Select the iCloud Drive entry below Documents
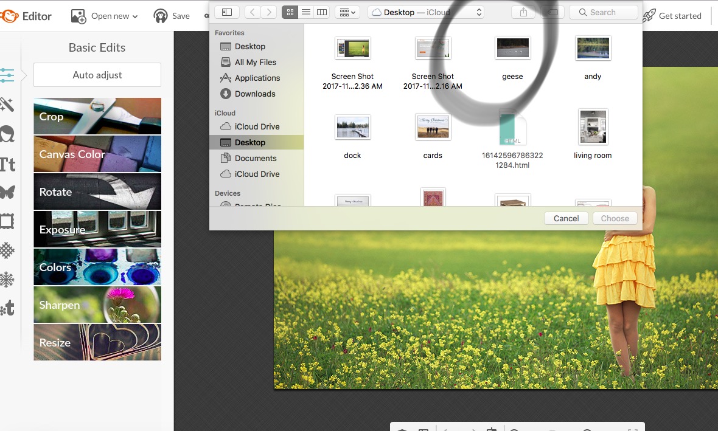 click(256, 174)
